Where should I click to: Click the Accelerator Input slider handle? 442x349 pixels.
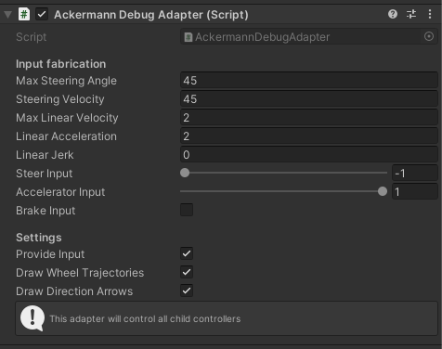383,191
